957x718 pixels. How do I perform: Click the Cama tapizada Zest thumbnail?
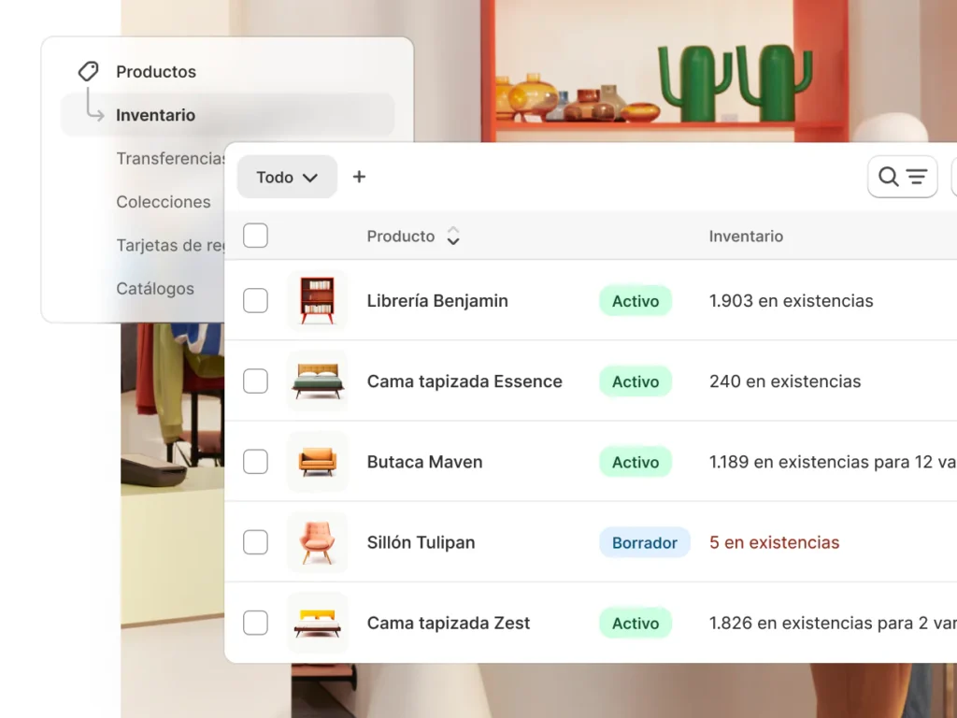317,623
